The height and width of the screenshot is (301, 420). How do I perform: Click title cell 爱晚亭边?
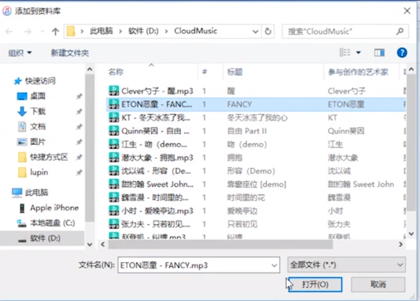(242, 211)
